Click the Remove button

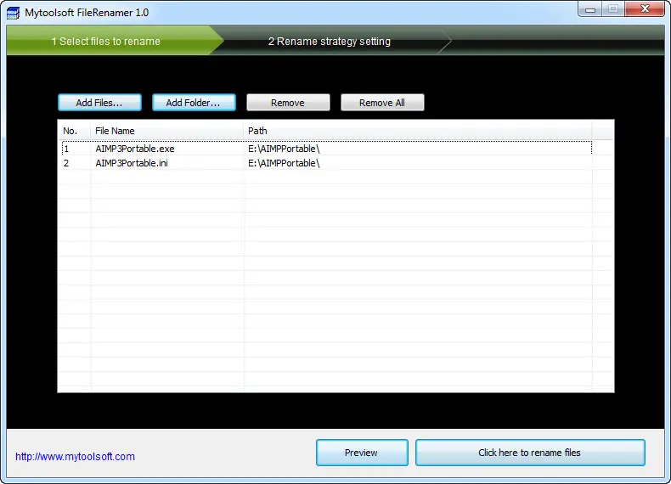point(288,103)
